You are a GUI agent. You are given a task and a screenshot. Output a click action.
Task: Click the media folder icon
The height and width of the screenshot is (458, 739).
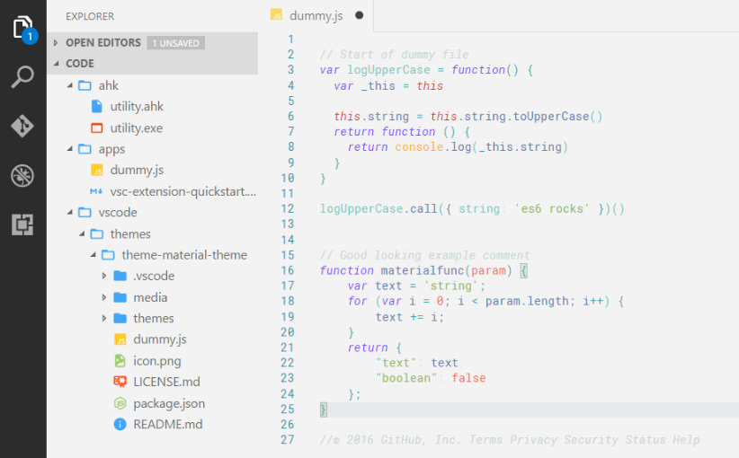pyautogui.click(x=120, y=297)
